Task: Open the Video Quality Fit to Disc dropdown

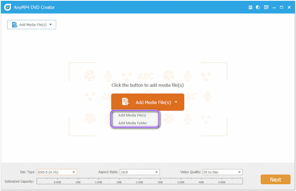Action: point(222,172)
